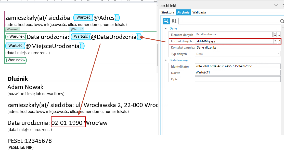Select the end tag after @Adres
This screenshot has height=151, width=284.
pyautogui.click(x=117, y=18)
